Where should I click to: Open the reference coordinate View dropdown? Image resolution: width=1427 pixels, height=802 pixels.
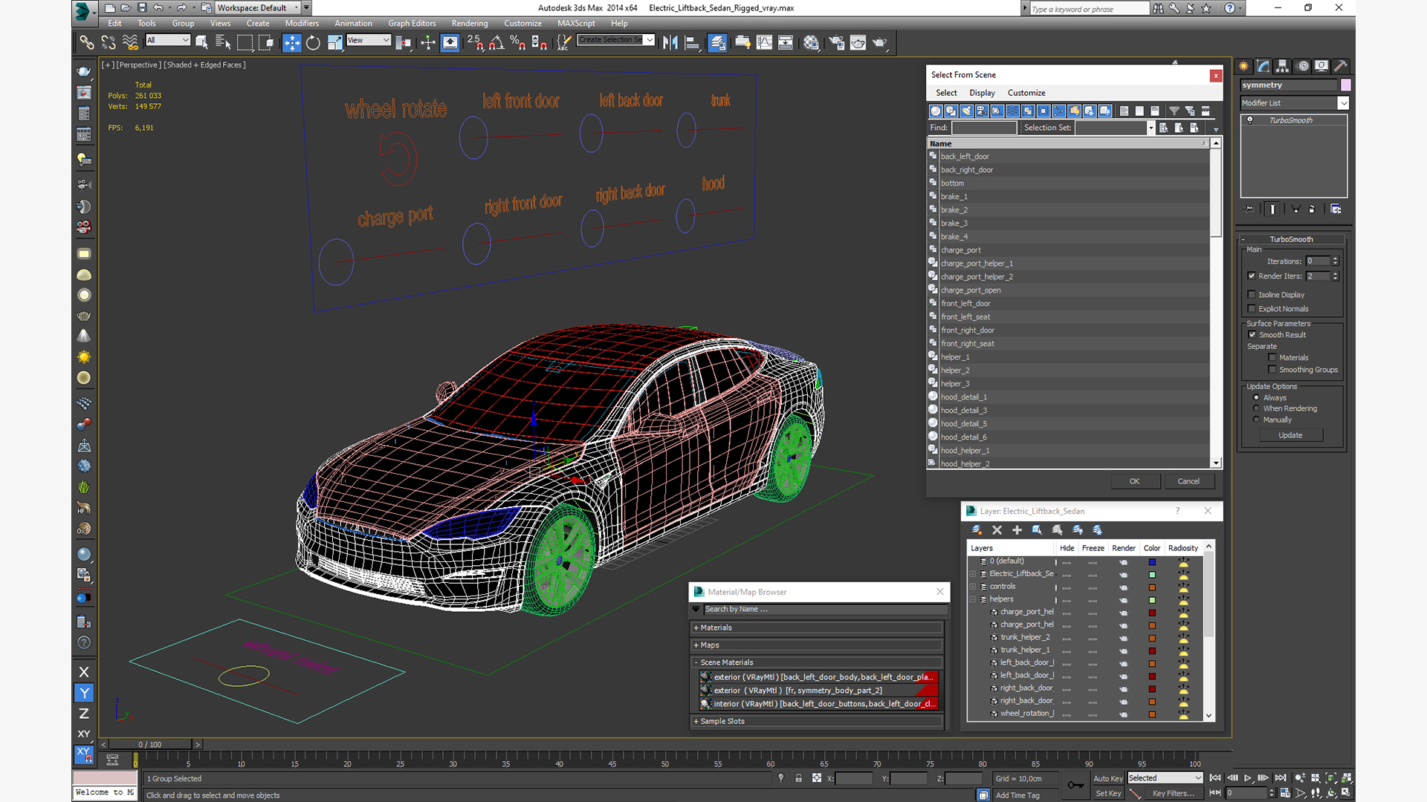(x=369, y=40)
